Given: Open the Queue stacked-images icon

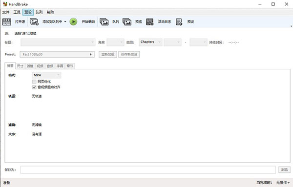Looking at the screenshot, I should (104, 21).
